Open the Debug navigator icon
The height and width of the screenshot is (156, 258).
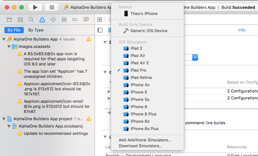pos(64,20)
